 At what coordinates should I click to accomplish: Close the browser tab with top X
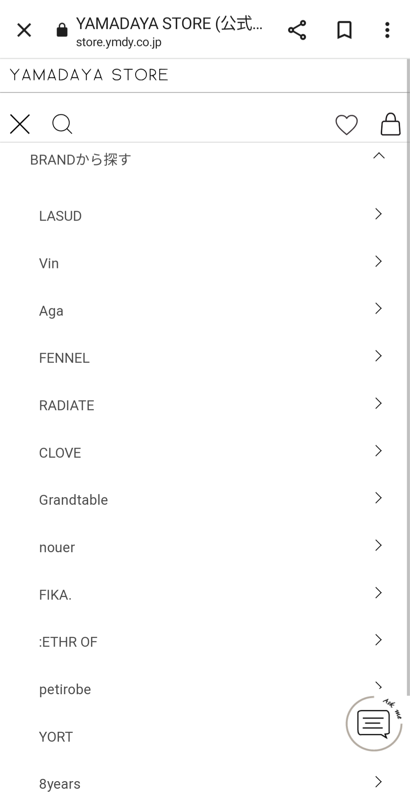(24, 30)
